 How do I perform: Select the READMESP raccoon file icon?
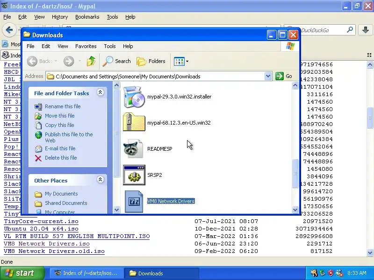pos(133,149)
